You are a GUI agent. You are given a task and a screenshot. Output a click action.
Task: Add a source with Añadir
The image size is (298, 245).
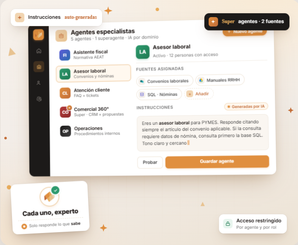(x=199, y=94)
